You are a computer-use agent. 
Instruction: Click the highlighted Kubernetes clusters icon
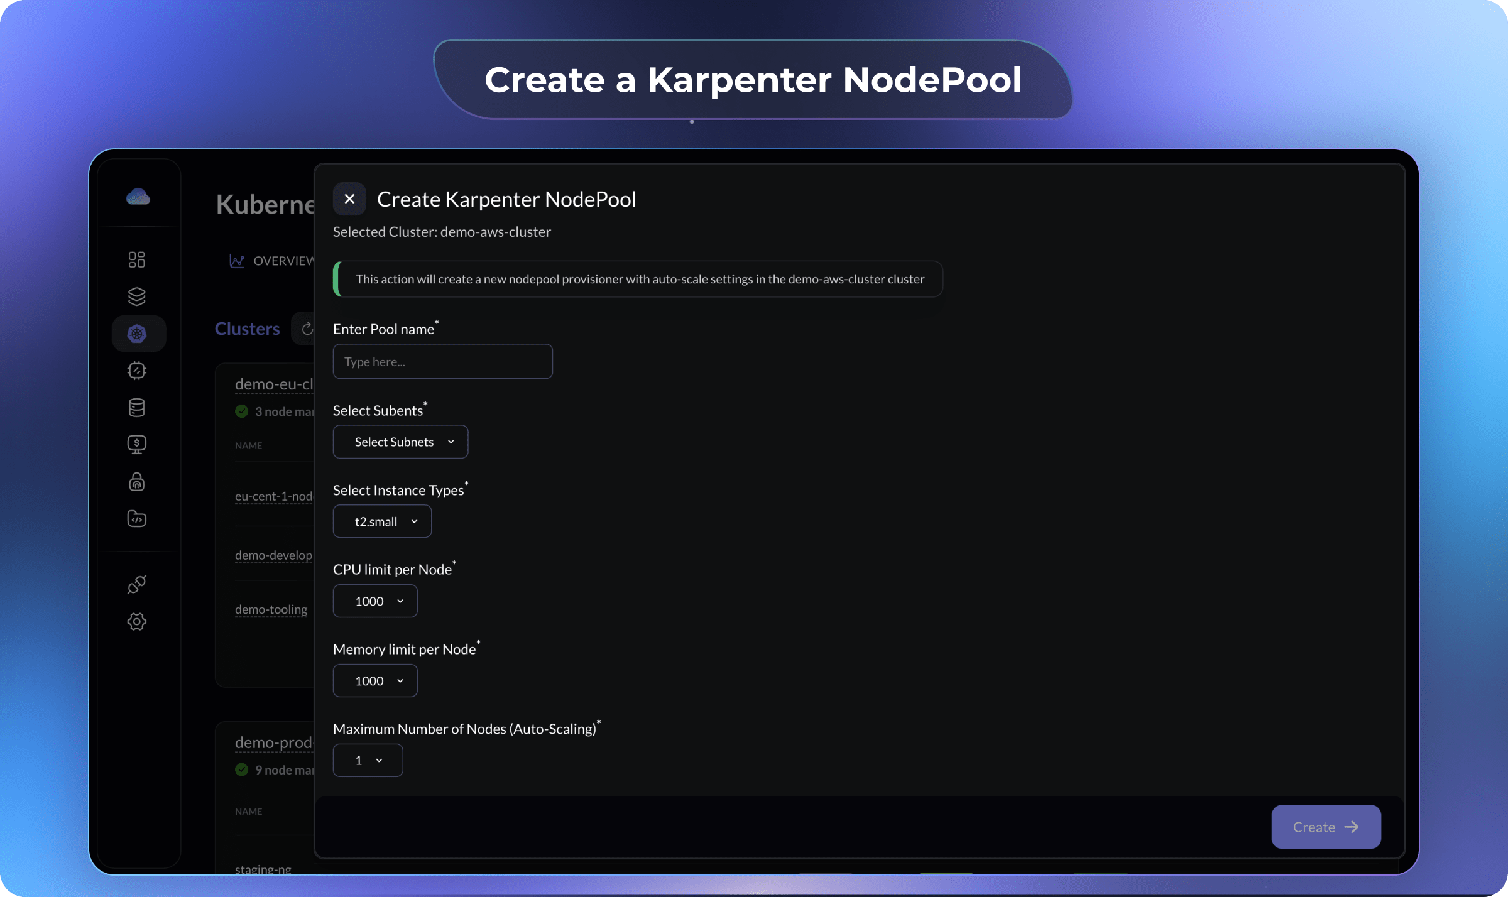(x=138, y=334)
